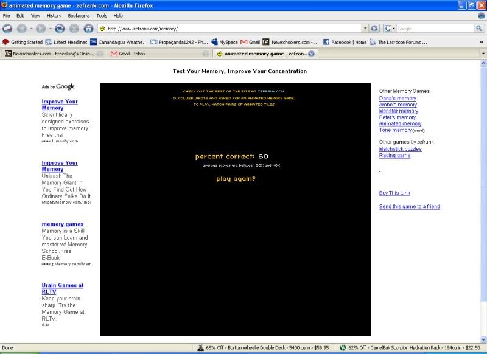Image resolution: width=487 pixels, height=354 pixels.
Task: Click the percent correct: 60 score text
Action: pyautogui.click(x=232, y=156)
